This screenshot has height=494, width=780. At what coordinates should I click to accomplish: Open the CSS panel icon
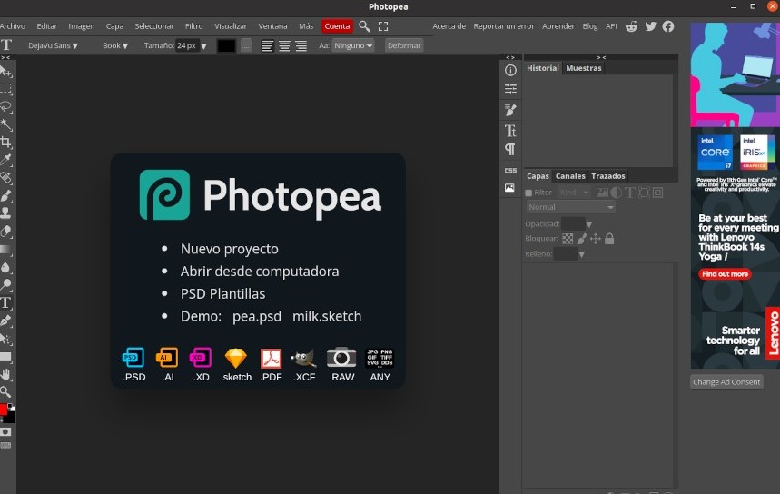coord(510,170)
